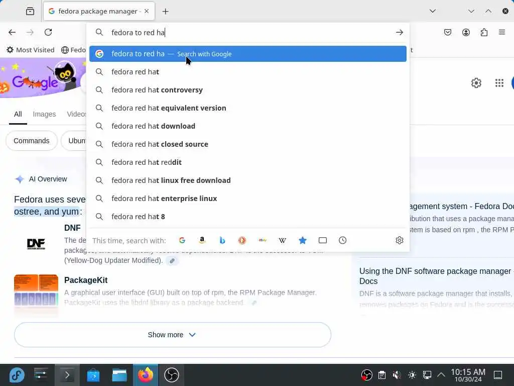Expand AI Overview with Show more
Screen dimensions: 514x386
(x=173, y=335)
